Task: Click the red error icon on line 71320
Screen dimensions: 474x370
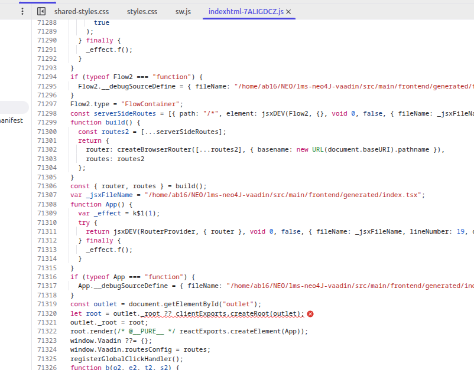Action: [310, 314]
